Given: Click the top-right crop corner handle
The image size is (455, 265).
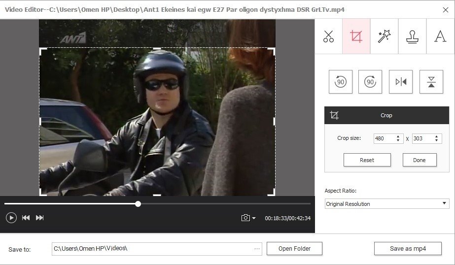Looking at the screenshot, I should 271,51.
